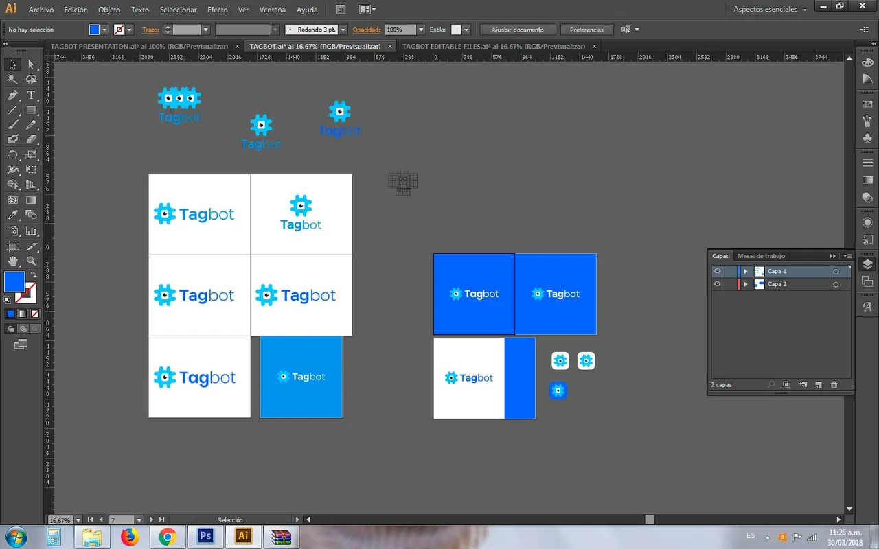Expand Capa 1 layer contents
This screenshot has height=549, width=879.
[746, 272]
